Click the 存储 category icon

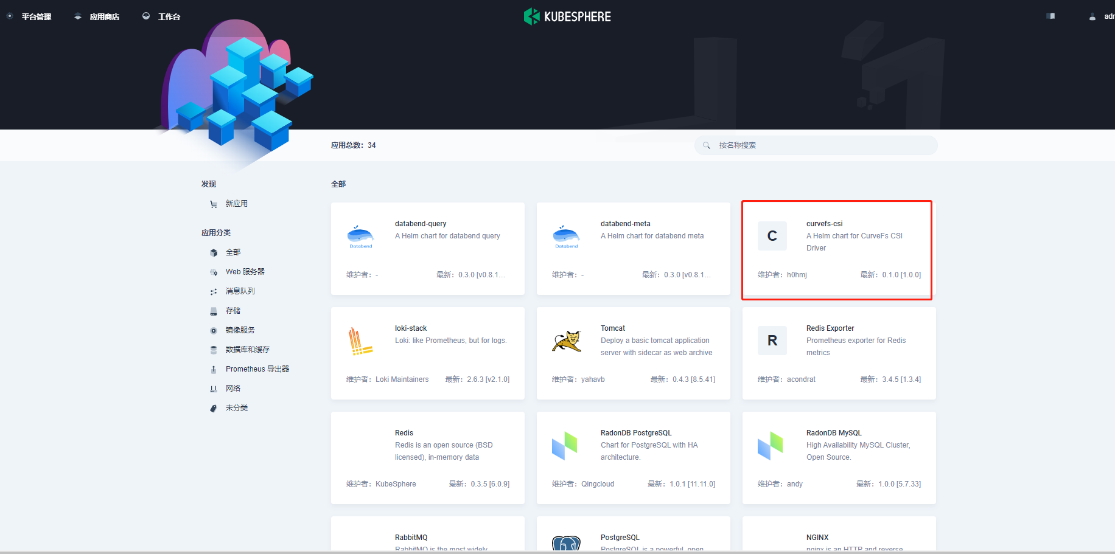tap(214, 311)
